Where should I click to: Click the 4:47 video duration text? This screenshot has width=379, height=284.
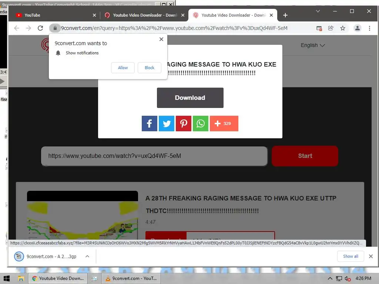coord(150,222)
